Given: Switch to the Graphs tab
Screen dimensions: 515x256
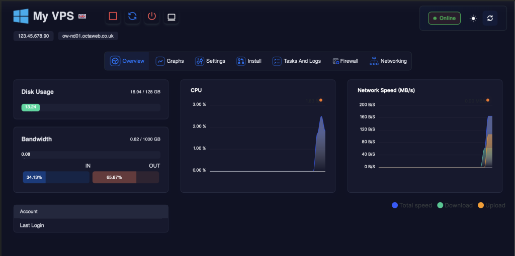Looking at the screenshot, I should pyautogui.click(x=170, y=61).
